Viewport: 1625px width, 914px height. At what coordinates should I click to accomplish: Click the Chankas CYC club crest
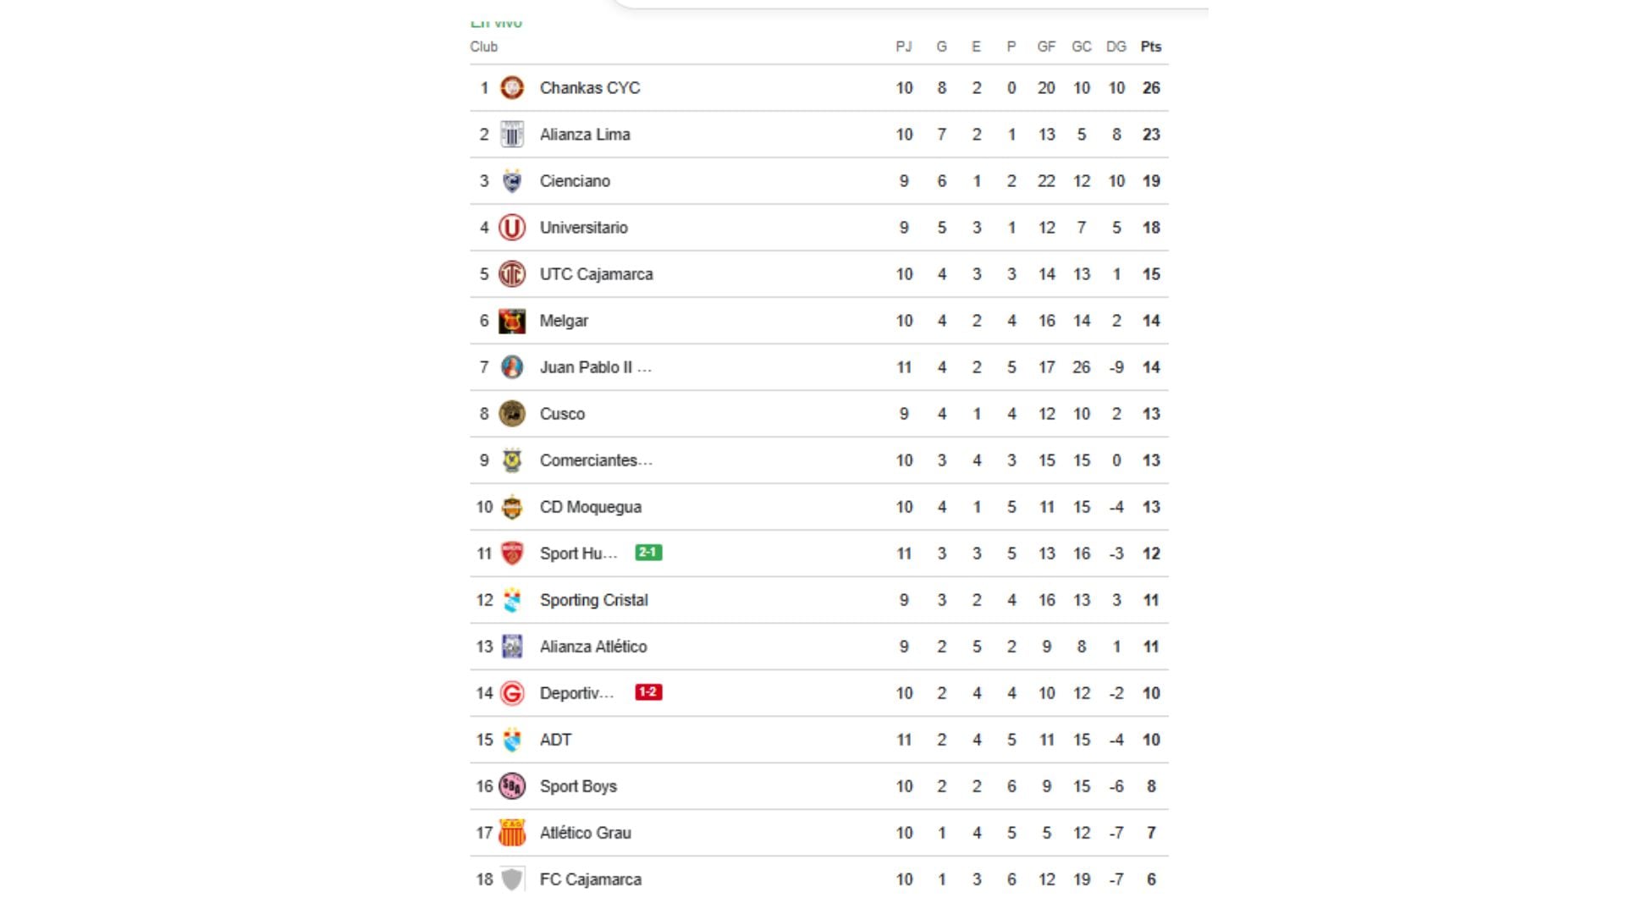coord(512,87)
